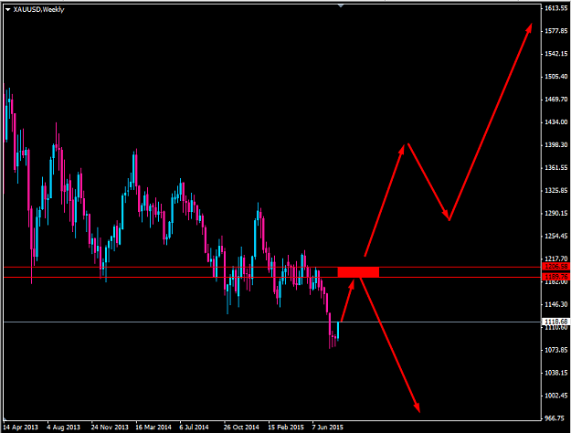The height and width of the screenshot is (433, 571).
Task: Select the red 1206.58 price label
Action: point(556,267)
